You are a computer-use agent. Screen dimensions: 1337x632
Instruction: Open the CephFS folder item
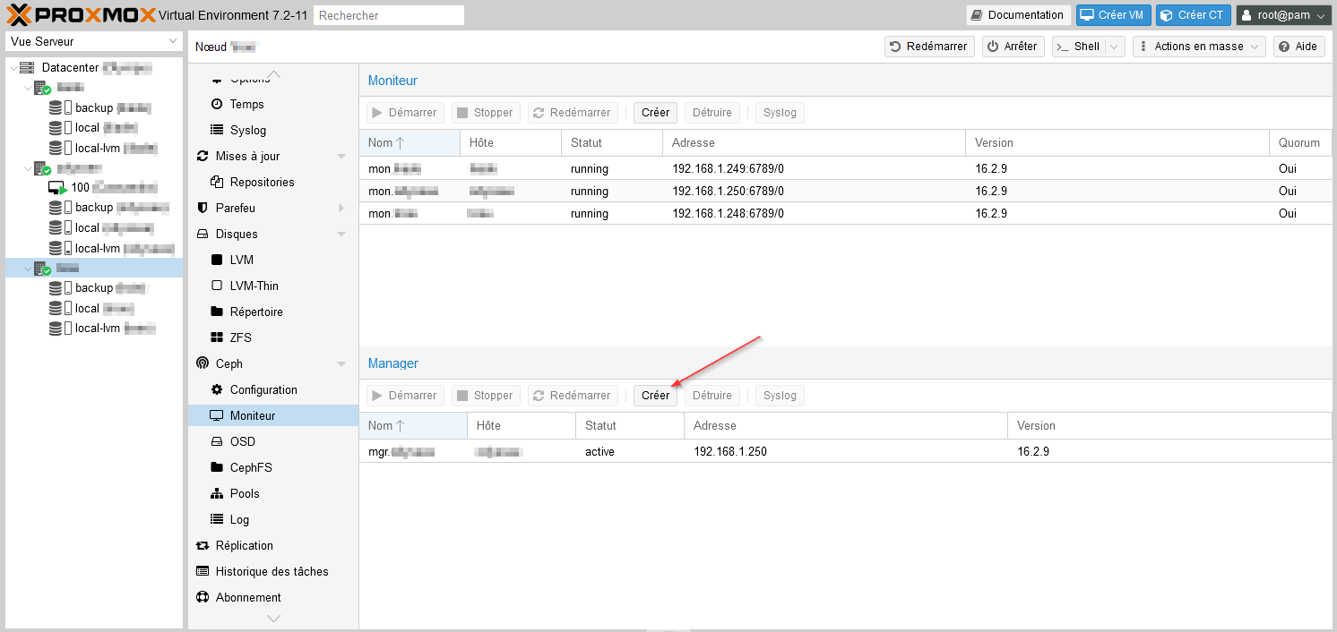250,467
